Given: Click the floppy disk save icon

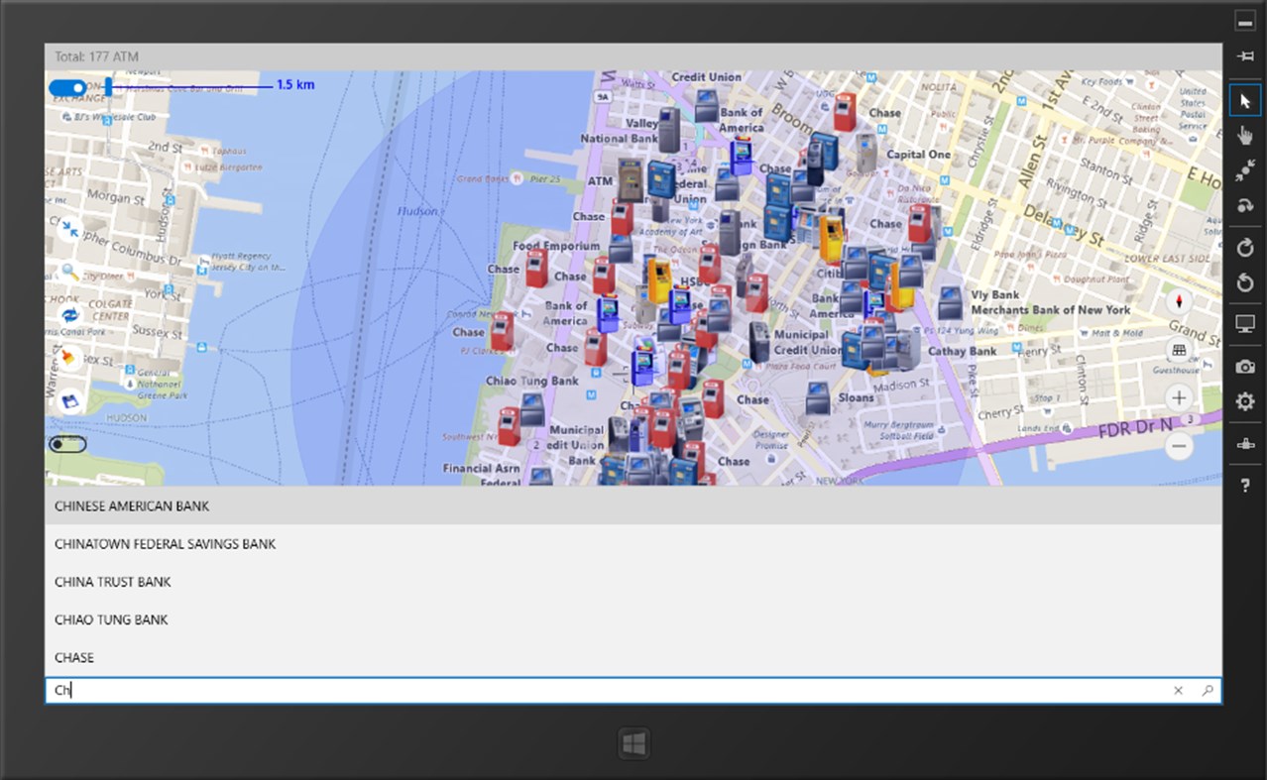Looking at the screenshot, I should pyautogui.click(x=69, y=401).
